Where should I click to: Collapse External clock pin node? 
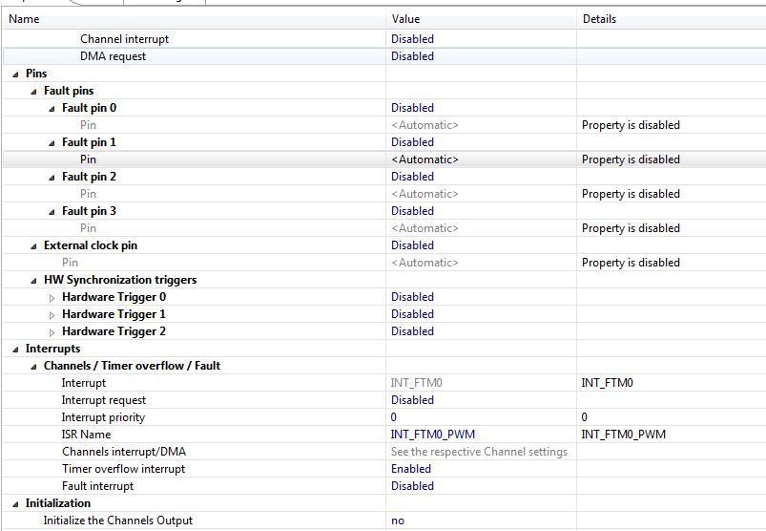tap(34, 246)
